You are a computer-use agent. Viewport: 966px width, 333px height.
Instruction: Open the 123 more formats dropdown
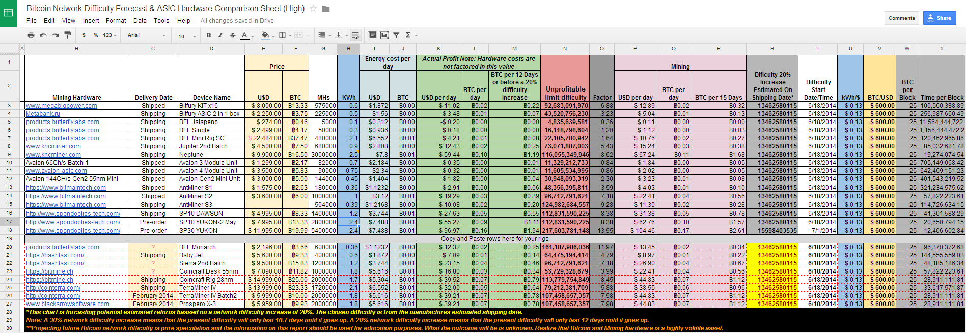point(109,35)
